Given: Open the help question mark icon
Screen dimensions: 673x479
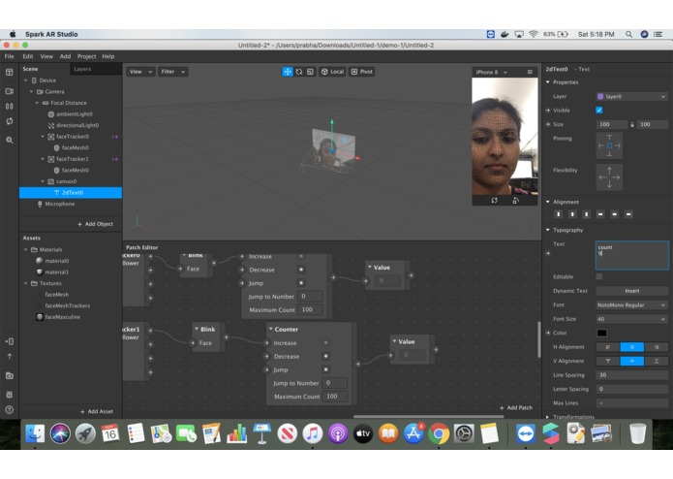Looking at the screenshot, I should pos(10,410).
